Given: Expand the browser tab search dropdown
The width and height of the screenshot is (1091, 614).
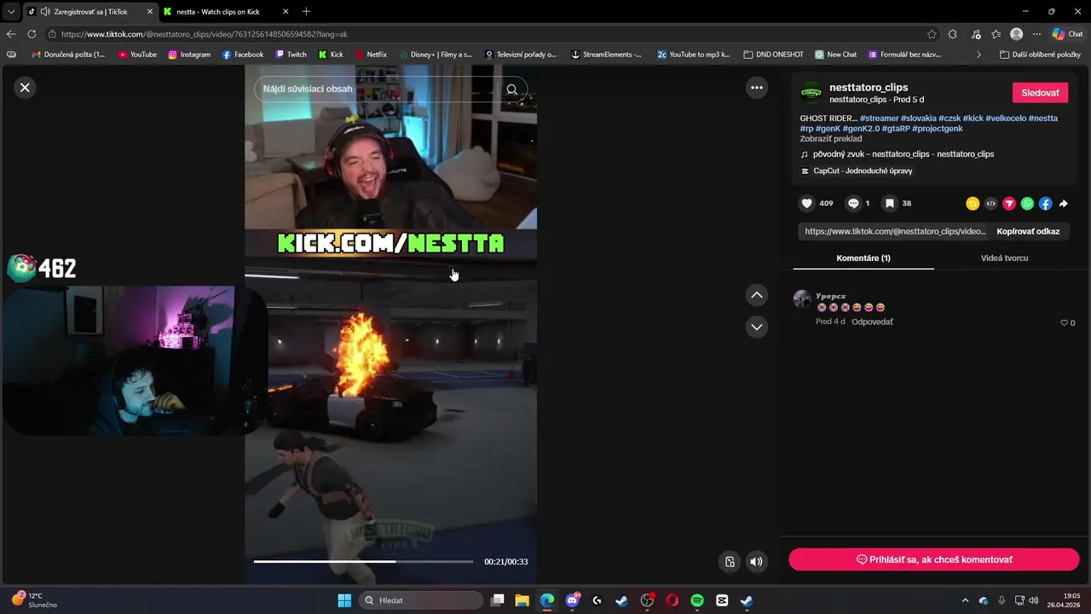Looking at the screenshot, I should pos(11,12).
